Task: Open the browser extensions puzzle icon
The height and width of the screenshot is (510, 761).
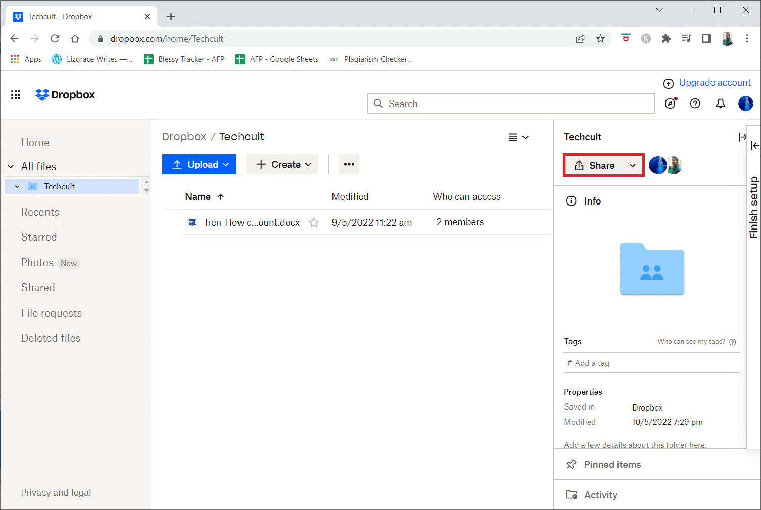Action: (666, 39)
